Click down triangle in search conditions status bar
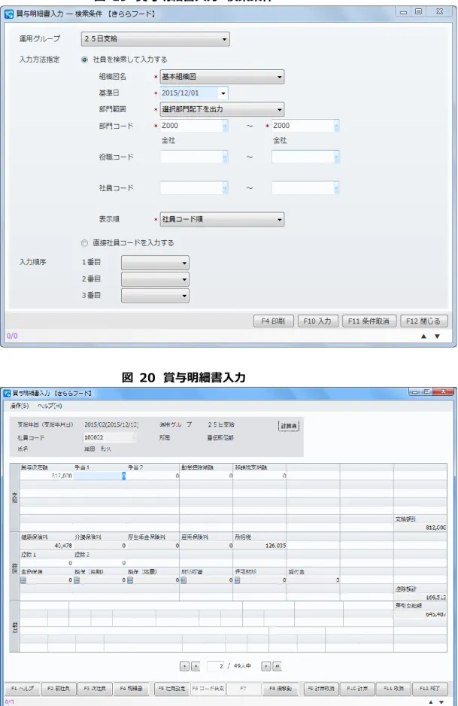Viewport: 458px width, 706px height. pyautogui.click(x=437, y=336)
